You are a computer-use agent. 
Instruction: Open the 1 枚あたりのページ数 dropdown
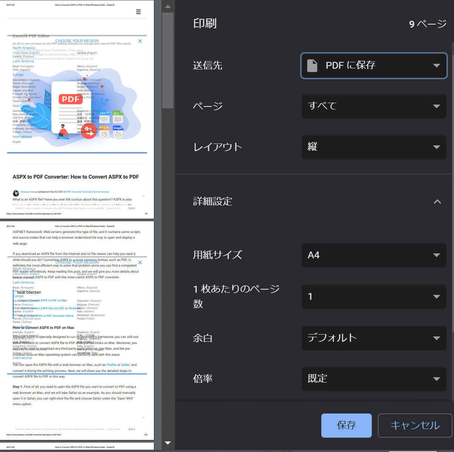(x=374, y=297)
